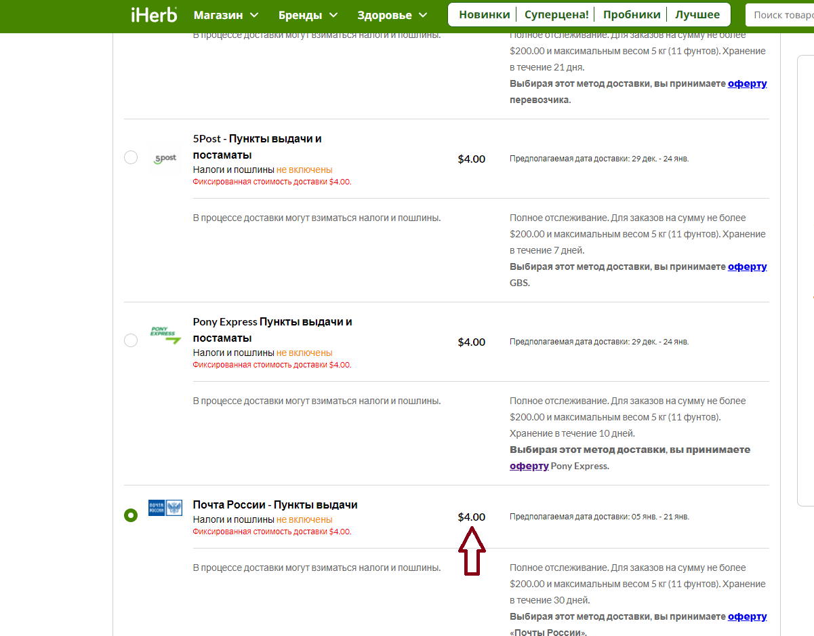Click the $4.00 price in Pony Express row
814x636 pixels.
pos(472,342)
